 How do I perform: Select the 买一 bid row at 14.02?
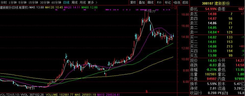point(217,37)
